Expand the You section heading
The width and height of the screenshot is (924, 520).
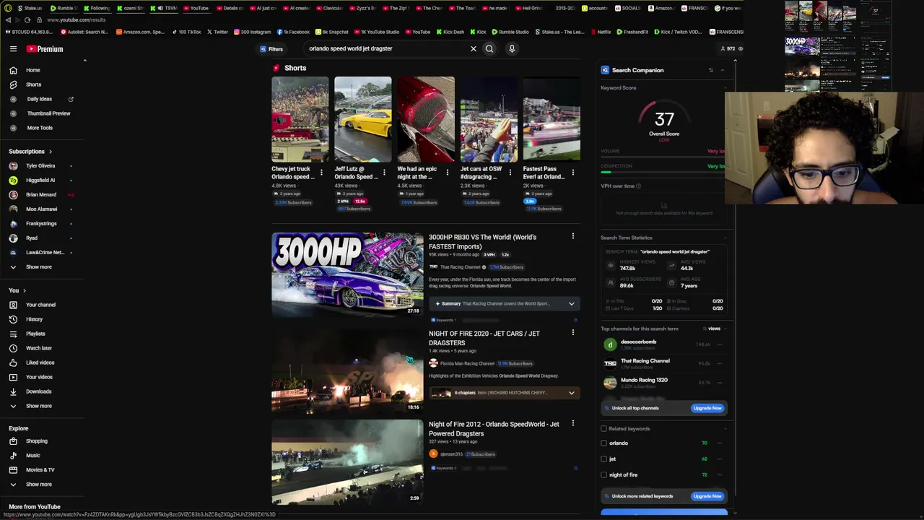pos(17,290)
